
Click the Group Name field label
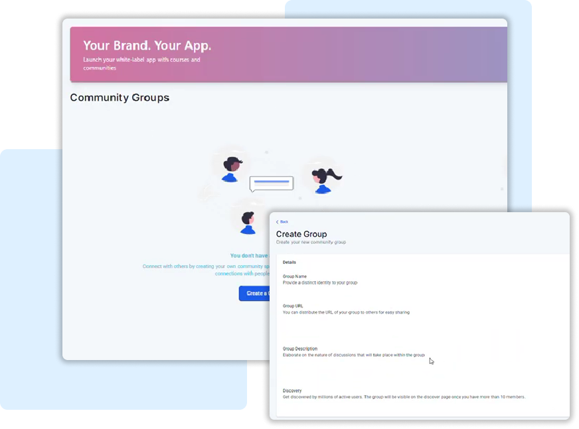pyautogui.click(x=295, y=276)
